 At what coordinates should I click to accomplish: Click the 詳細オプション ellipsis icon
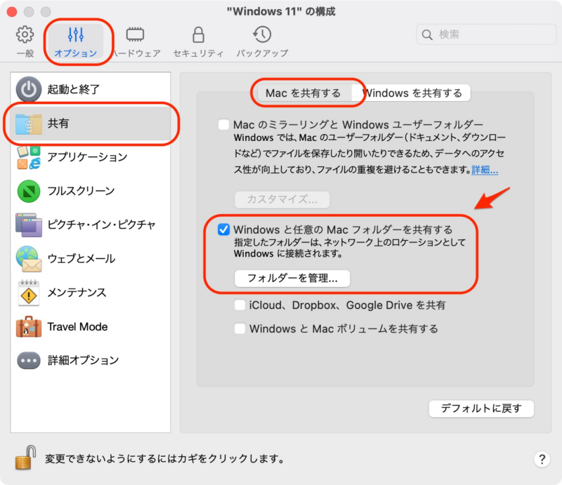pyautogui.click(x=29, y=360)
